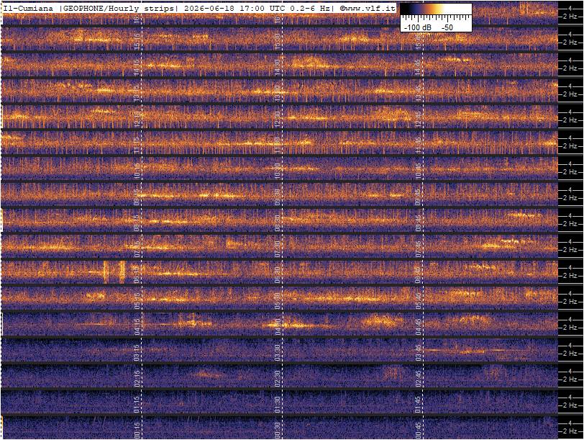Click the 03:45 time marker
Viewport: 584px width, 440px height.
click(x=418, y=353)
